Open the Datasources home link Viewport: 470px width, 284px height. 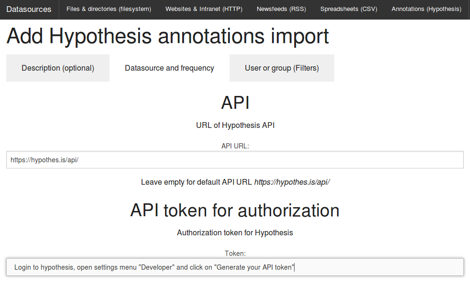(29, 9)
